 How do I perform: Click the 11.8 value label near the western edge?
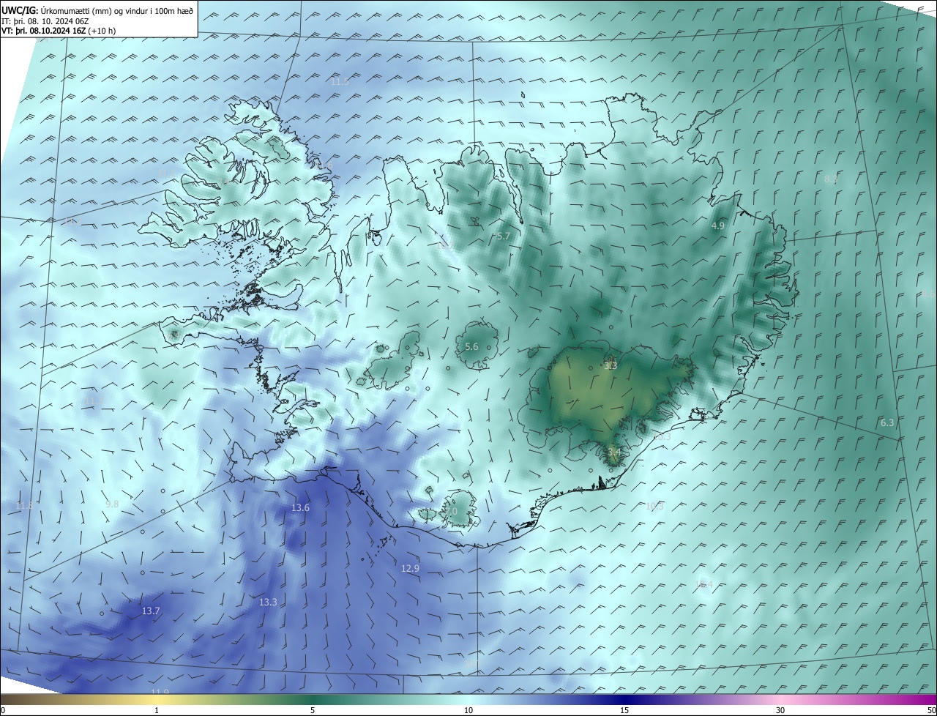[x=24, y=505]
